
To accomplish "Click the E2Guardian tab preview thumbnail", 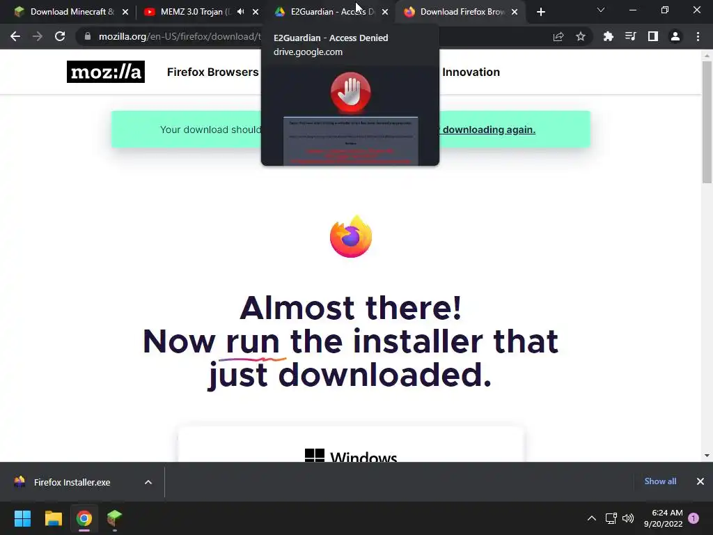I will tap(350, 116).
